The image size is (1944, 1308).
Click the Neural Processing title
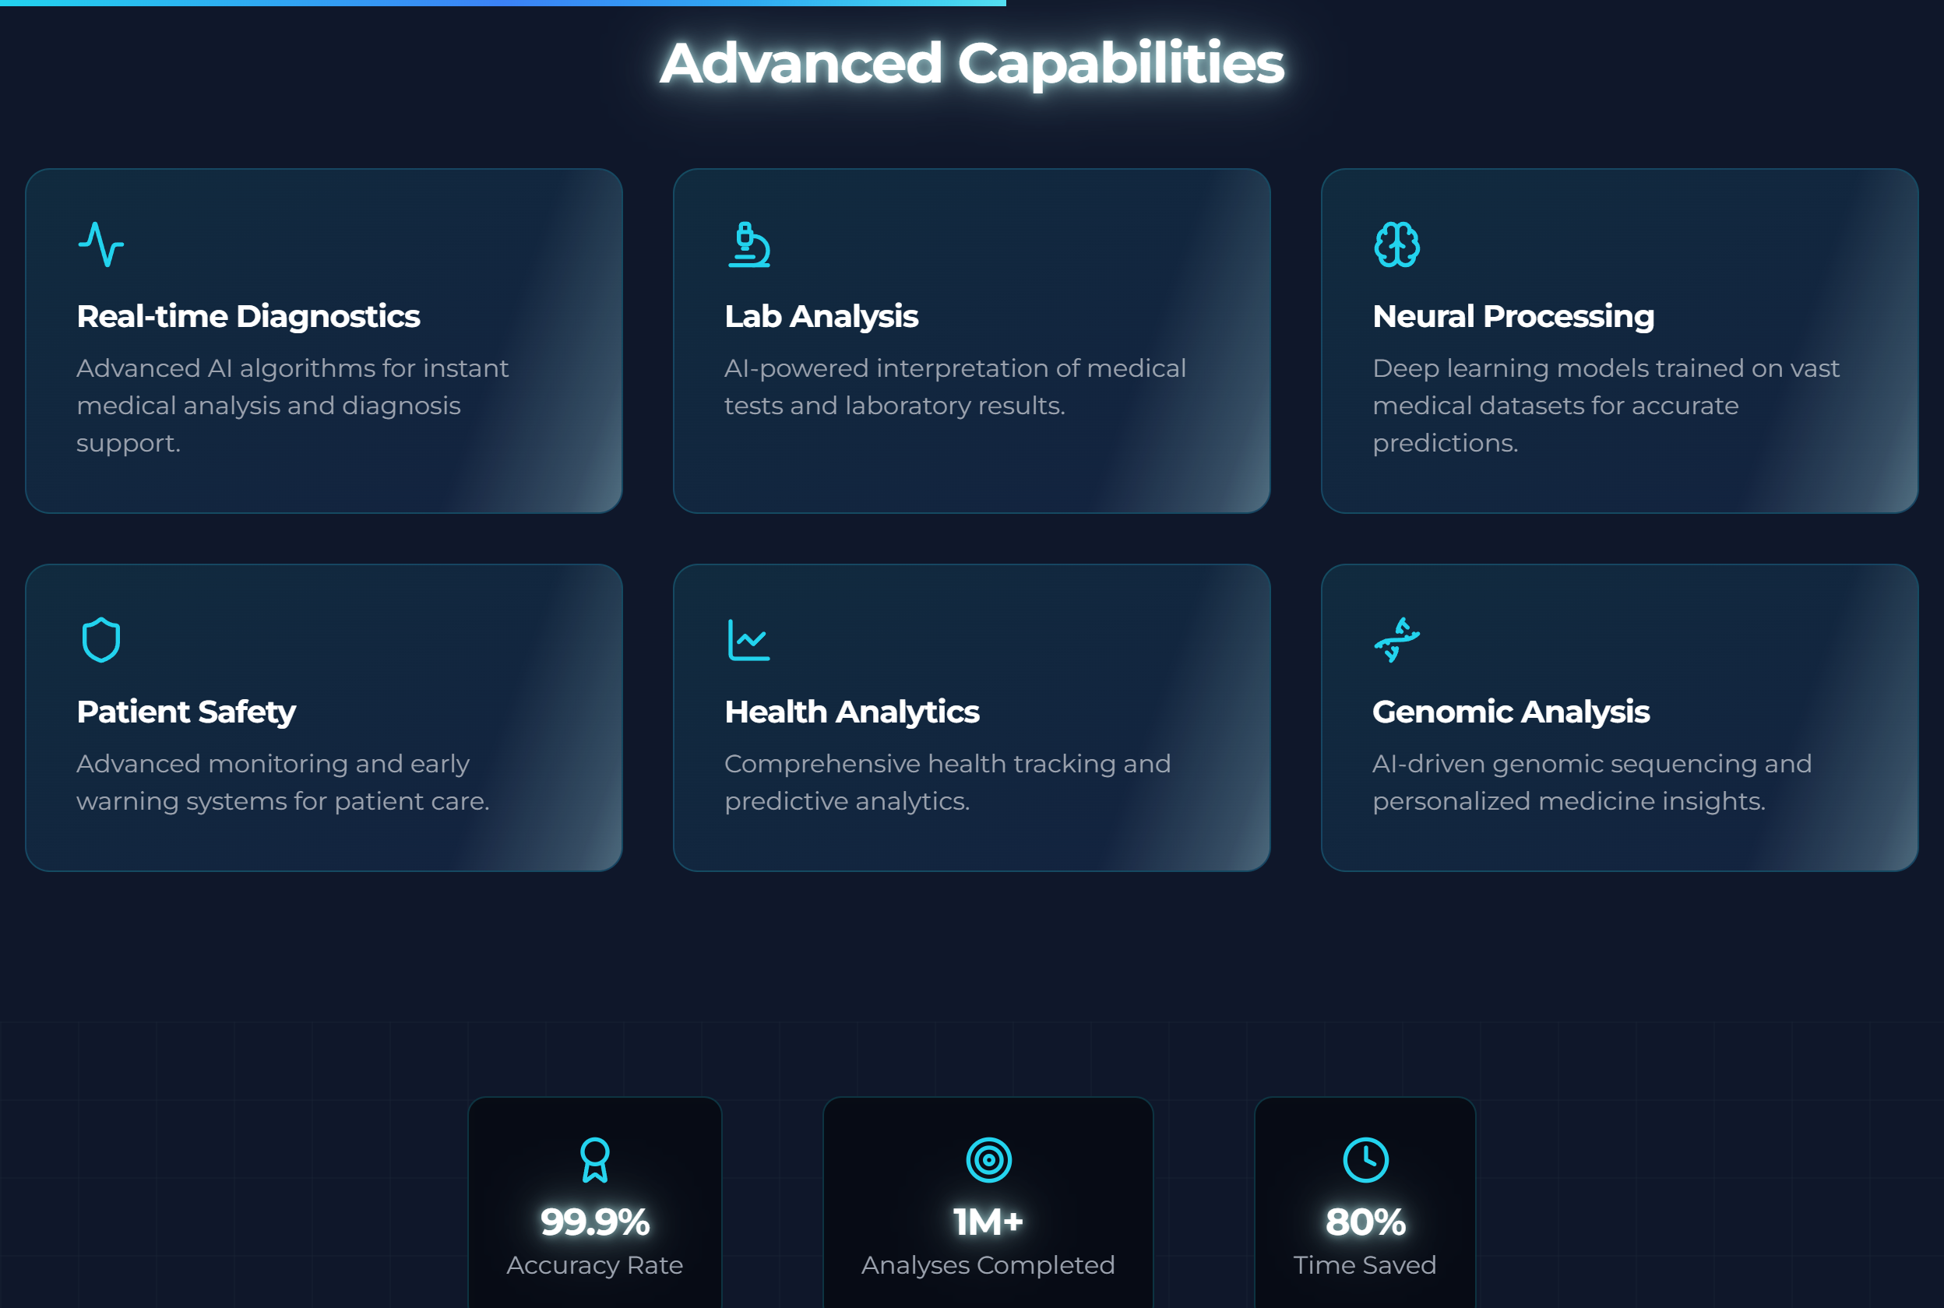[1513, 316]
